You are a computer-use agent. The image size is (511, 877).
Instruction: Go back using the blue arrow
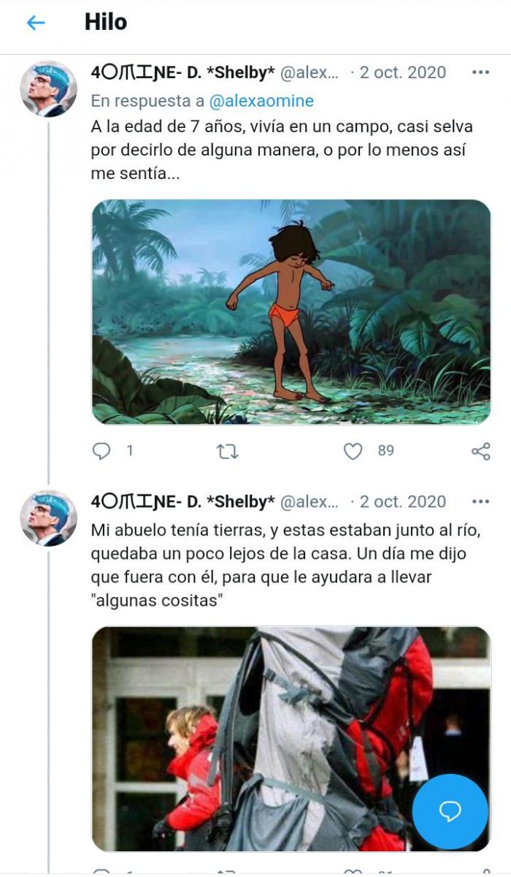[36, 23]
